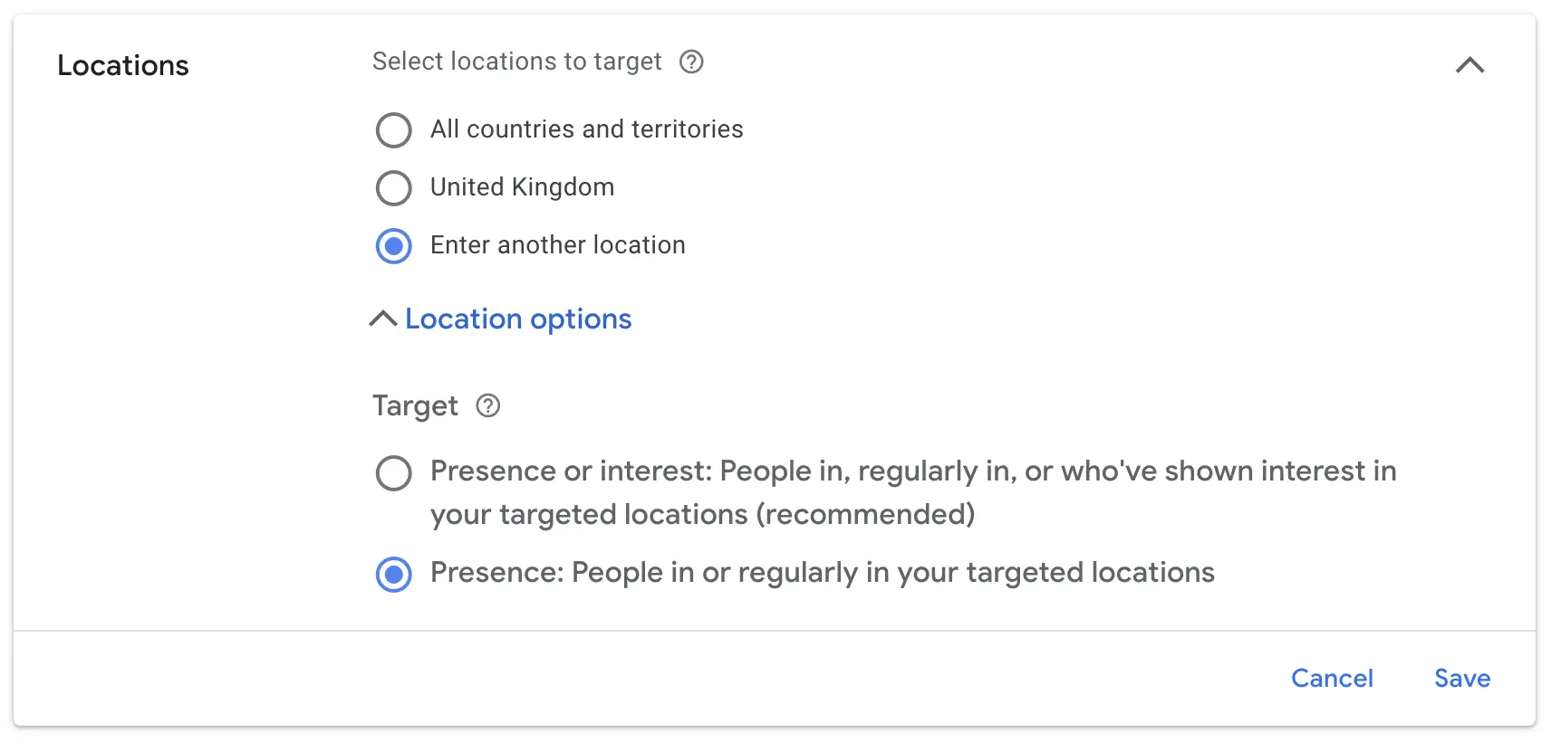Screen dimensions: 1551x742
Task: Choose the recommended targeting option
Action: click(393, 472)
